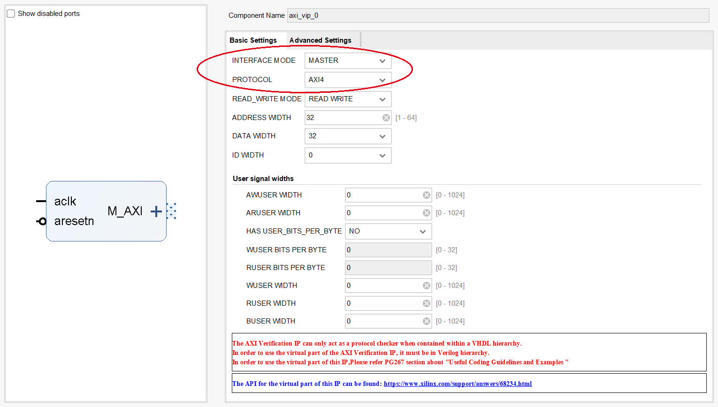Select the Basic Settings tab
The width and height of the screenshot is (718, 407).
(253, 40)
